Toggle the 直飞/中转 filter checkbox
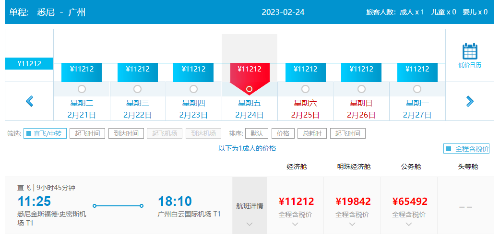 tap(29, 133)
